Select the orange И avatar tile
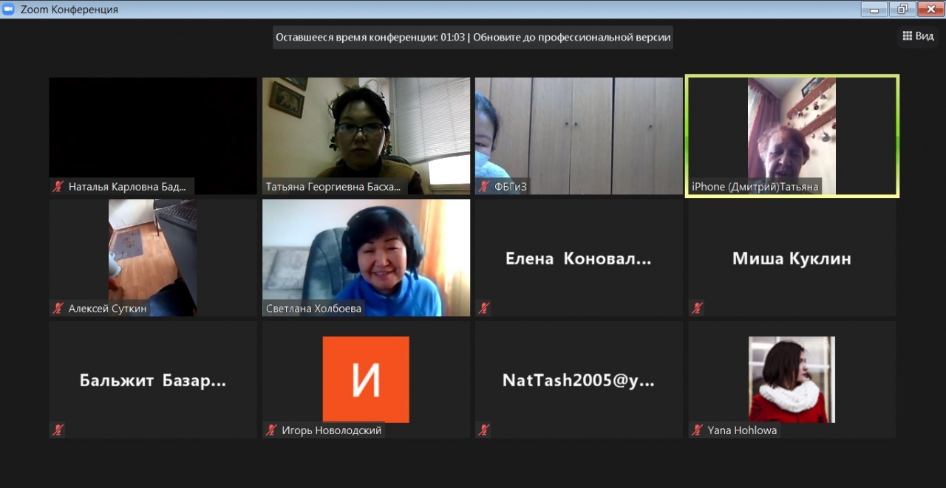 click(x=366, y=379)
